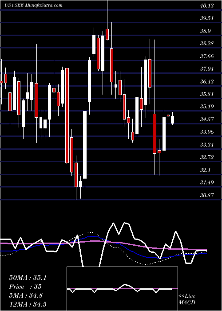Click the tallest red candlestick body
Image resolution: width=222 pixels, height=311 pixels.
(x=67, y=116)
